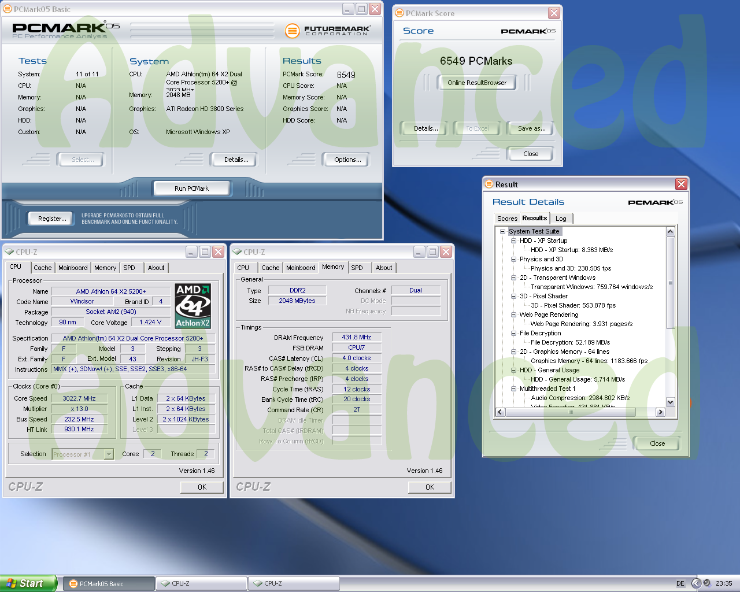Switch to Scores tab in Result window
The image size is (740, 592).
point(507,219)
